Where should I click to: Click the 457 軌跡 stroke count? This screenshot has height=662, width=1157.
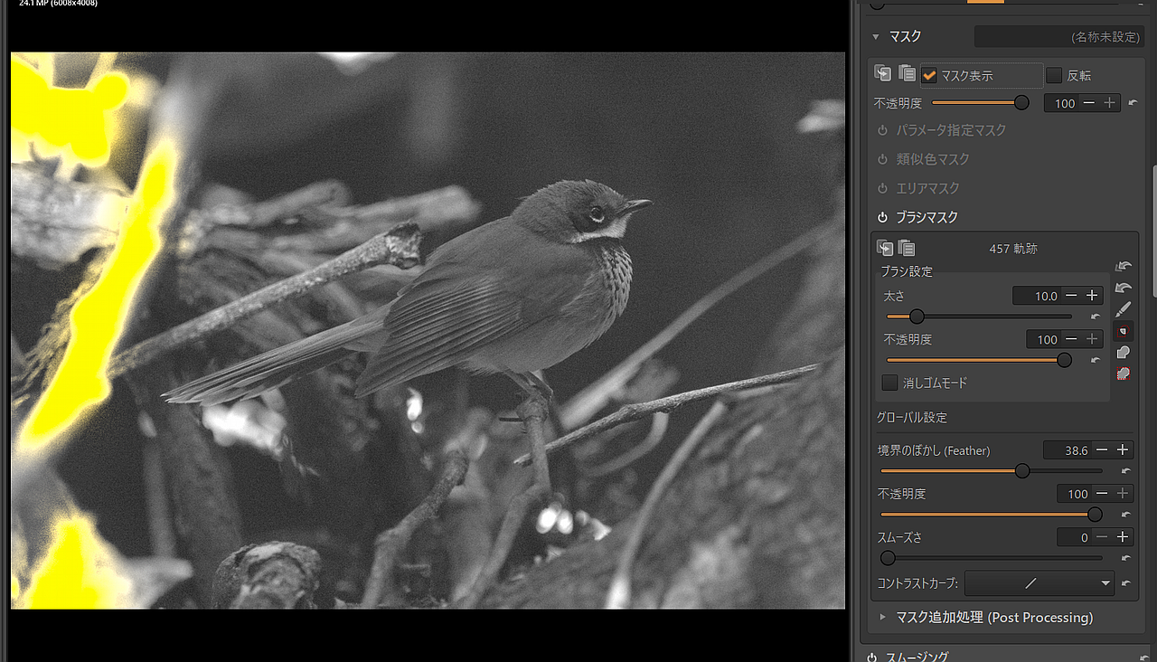pyautogui.click(x=1011, y=248)
